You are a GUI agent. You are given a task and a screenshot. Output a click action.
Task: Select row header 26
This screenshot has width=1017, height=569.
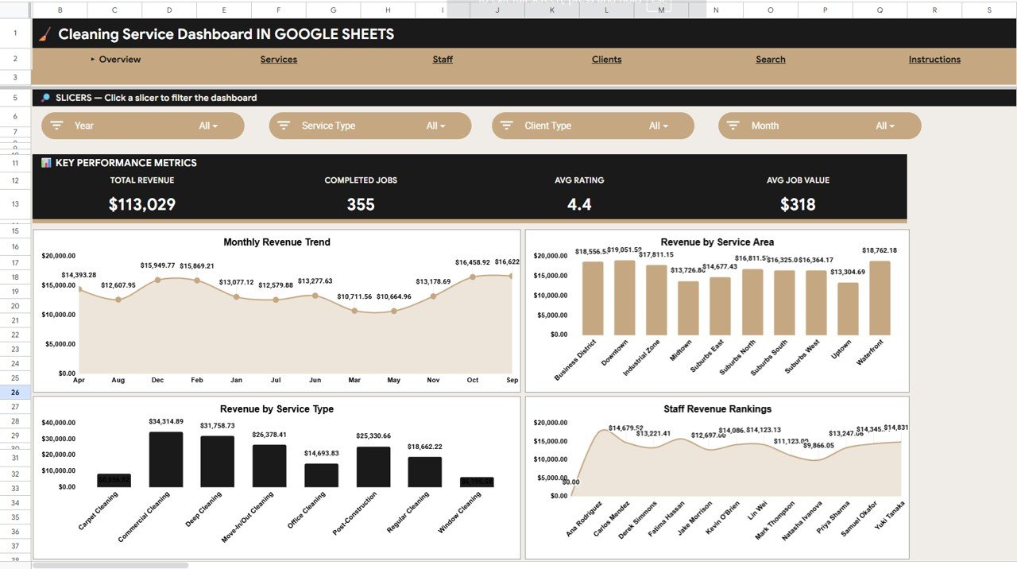(14, 392)
